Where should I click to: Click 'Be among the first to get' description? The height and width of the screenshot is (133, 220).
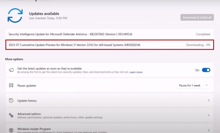pos(73,72)
